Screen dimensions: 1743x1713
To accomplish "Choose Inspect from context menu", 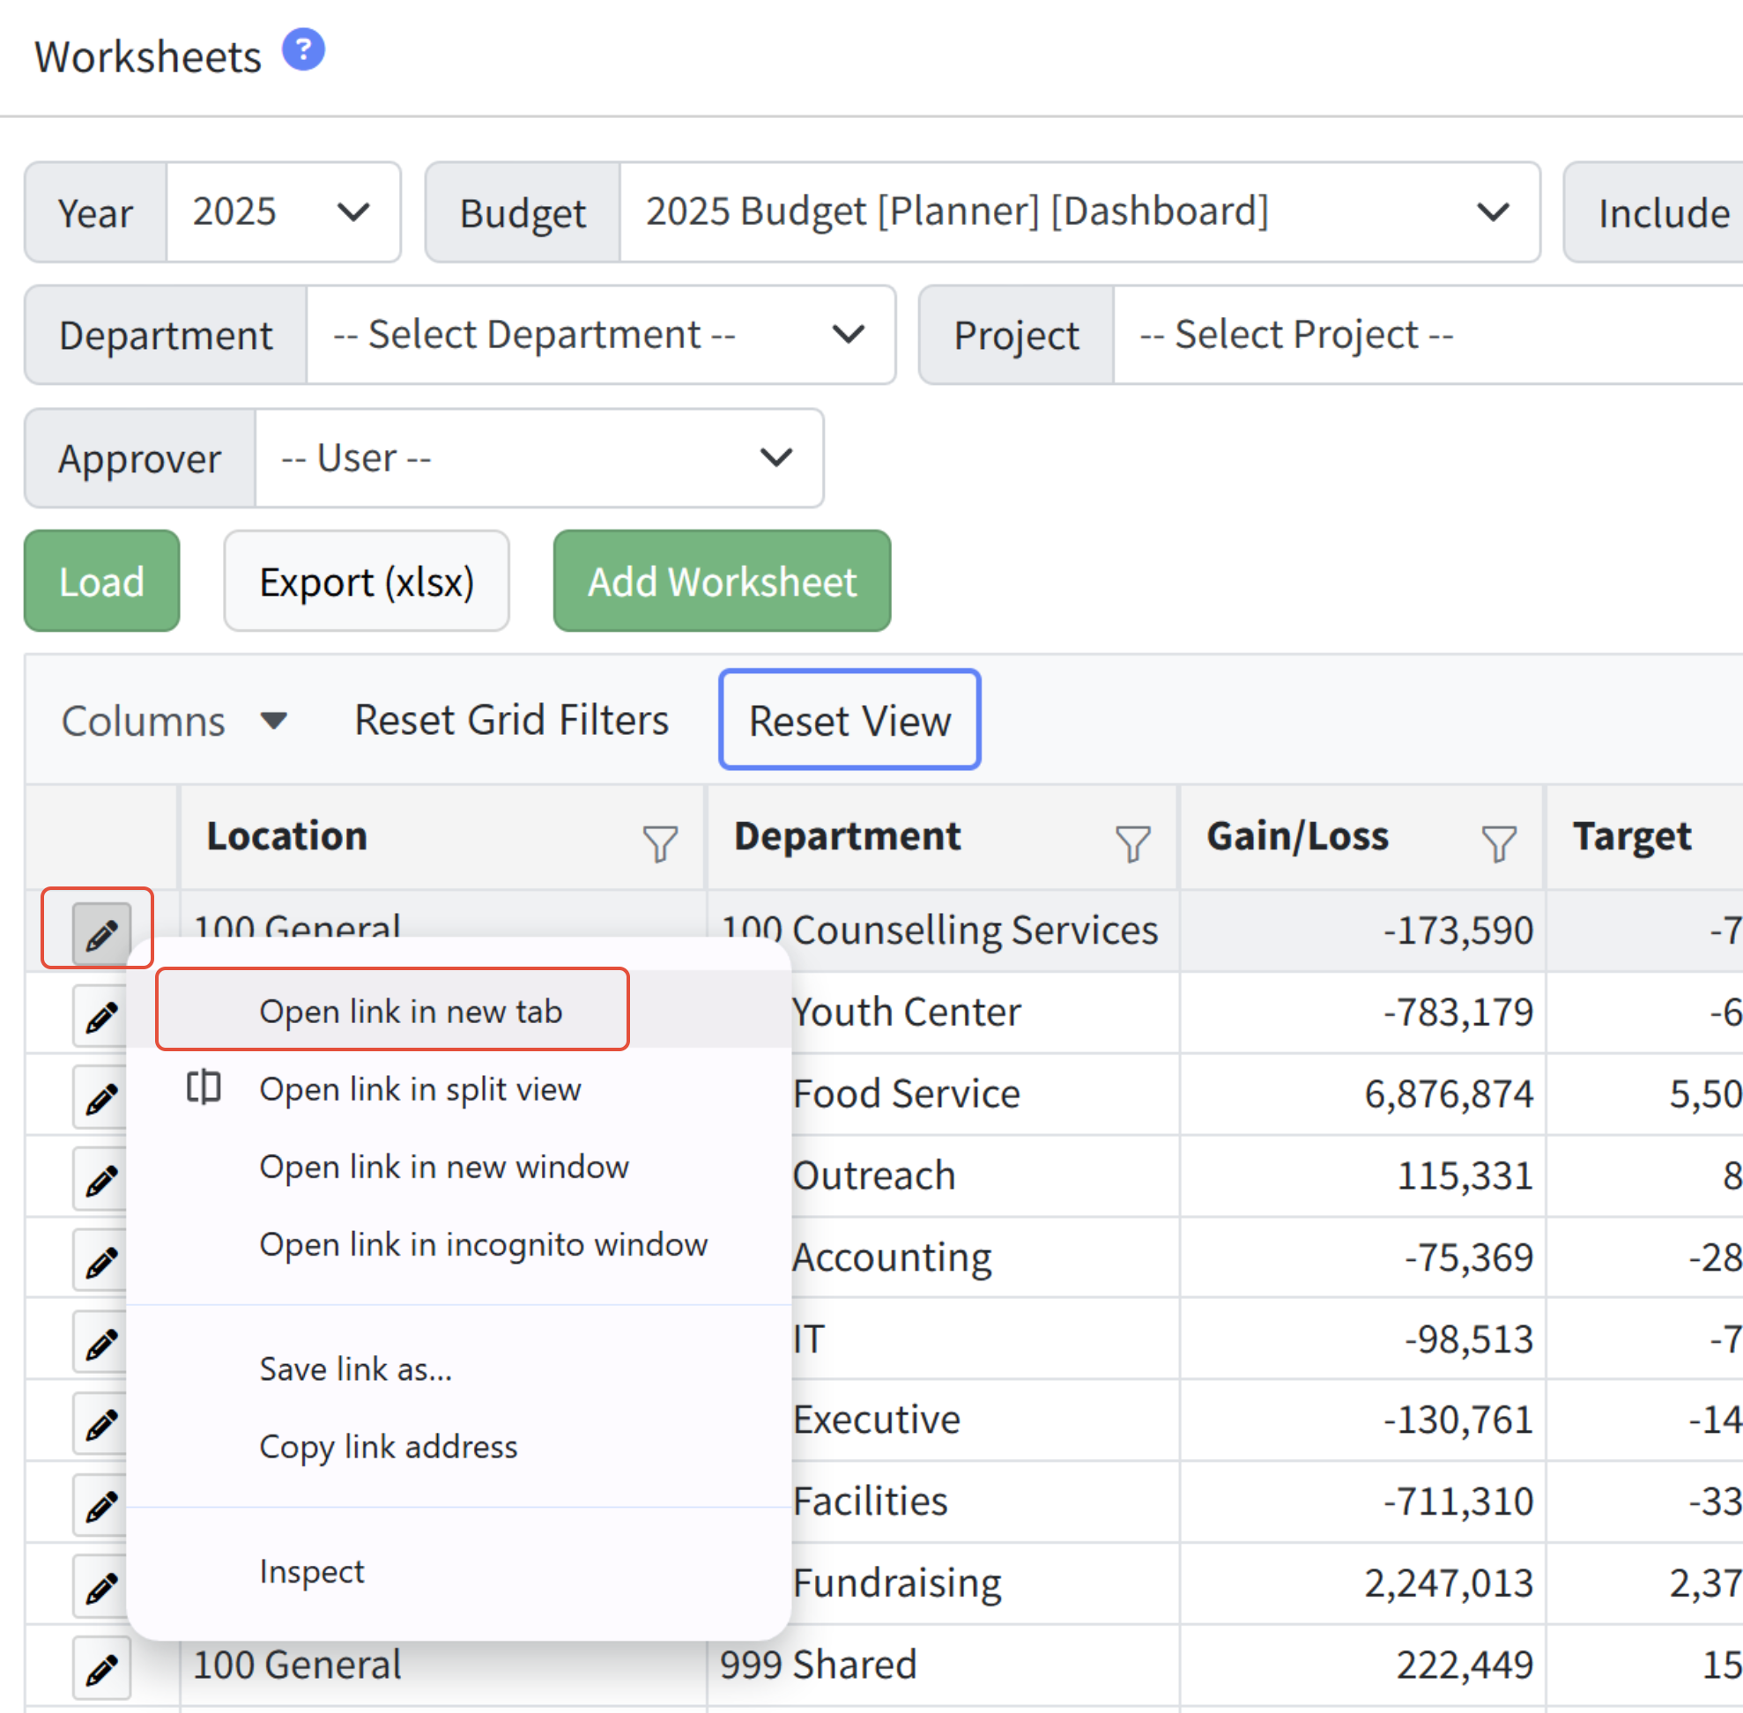I will 311,1572.
